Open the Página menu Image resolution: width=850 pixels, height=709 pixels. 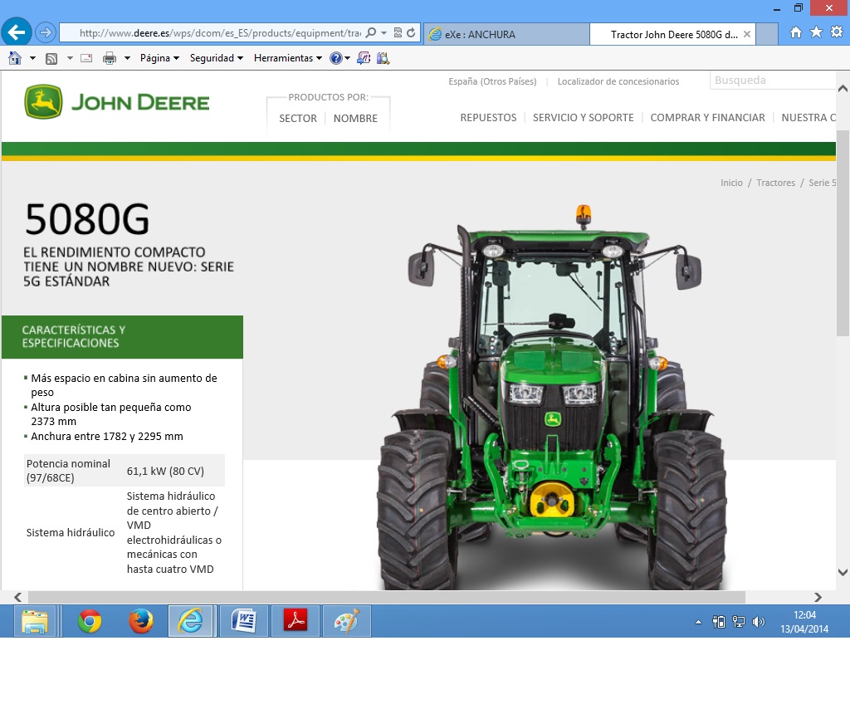[x=159, y=58]
